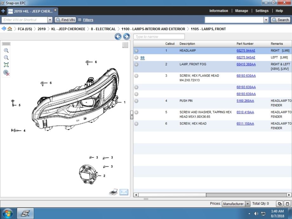Open the VIN or Shortcut dropdown
Viewport: 292px width, 219px height.
click(x=50, y=20)
